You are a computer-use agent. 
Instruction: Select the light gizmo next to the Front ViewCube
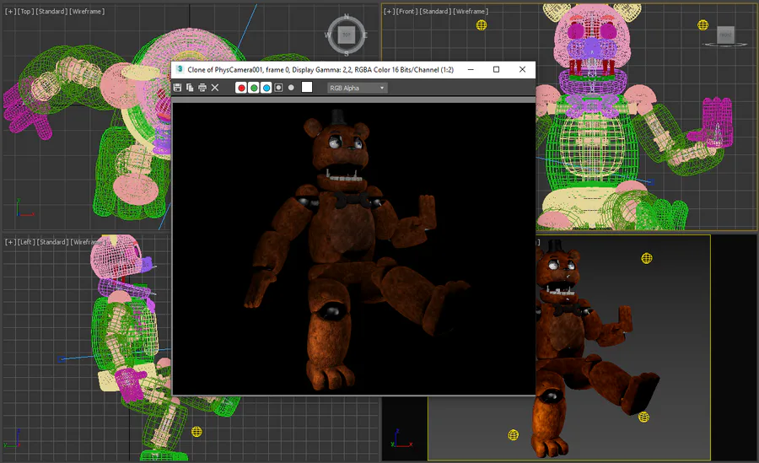(702, 24)
